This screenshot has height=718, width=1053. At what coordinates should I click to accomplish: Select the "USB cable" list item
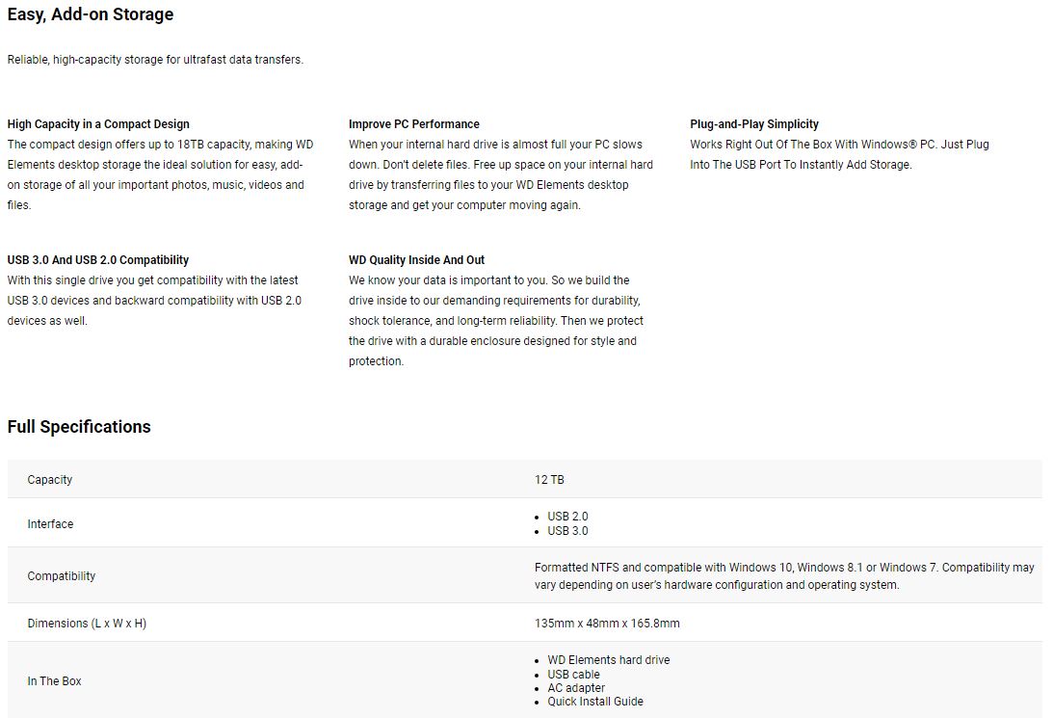[573, 675]
